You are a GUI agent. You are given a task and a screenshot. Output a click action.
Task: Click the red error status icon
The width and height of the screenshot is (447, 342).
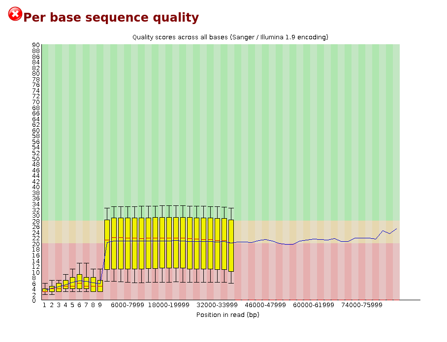pos(14,14)
